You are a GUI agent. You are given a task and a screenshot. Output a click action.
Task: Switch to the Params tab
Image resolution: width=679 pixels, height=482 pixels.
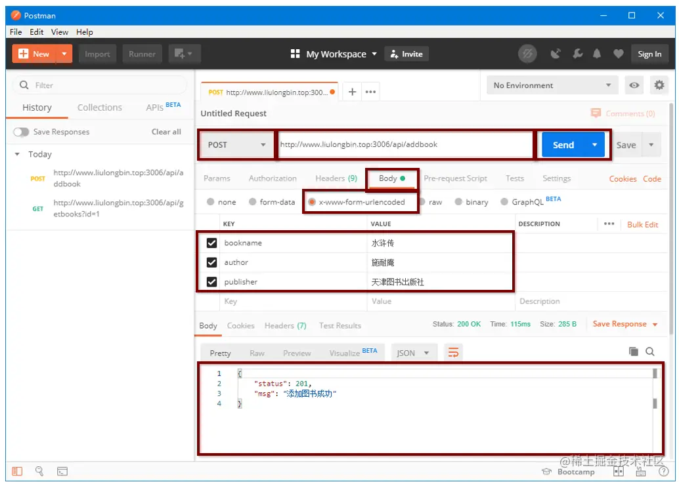coord(217,178)
